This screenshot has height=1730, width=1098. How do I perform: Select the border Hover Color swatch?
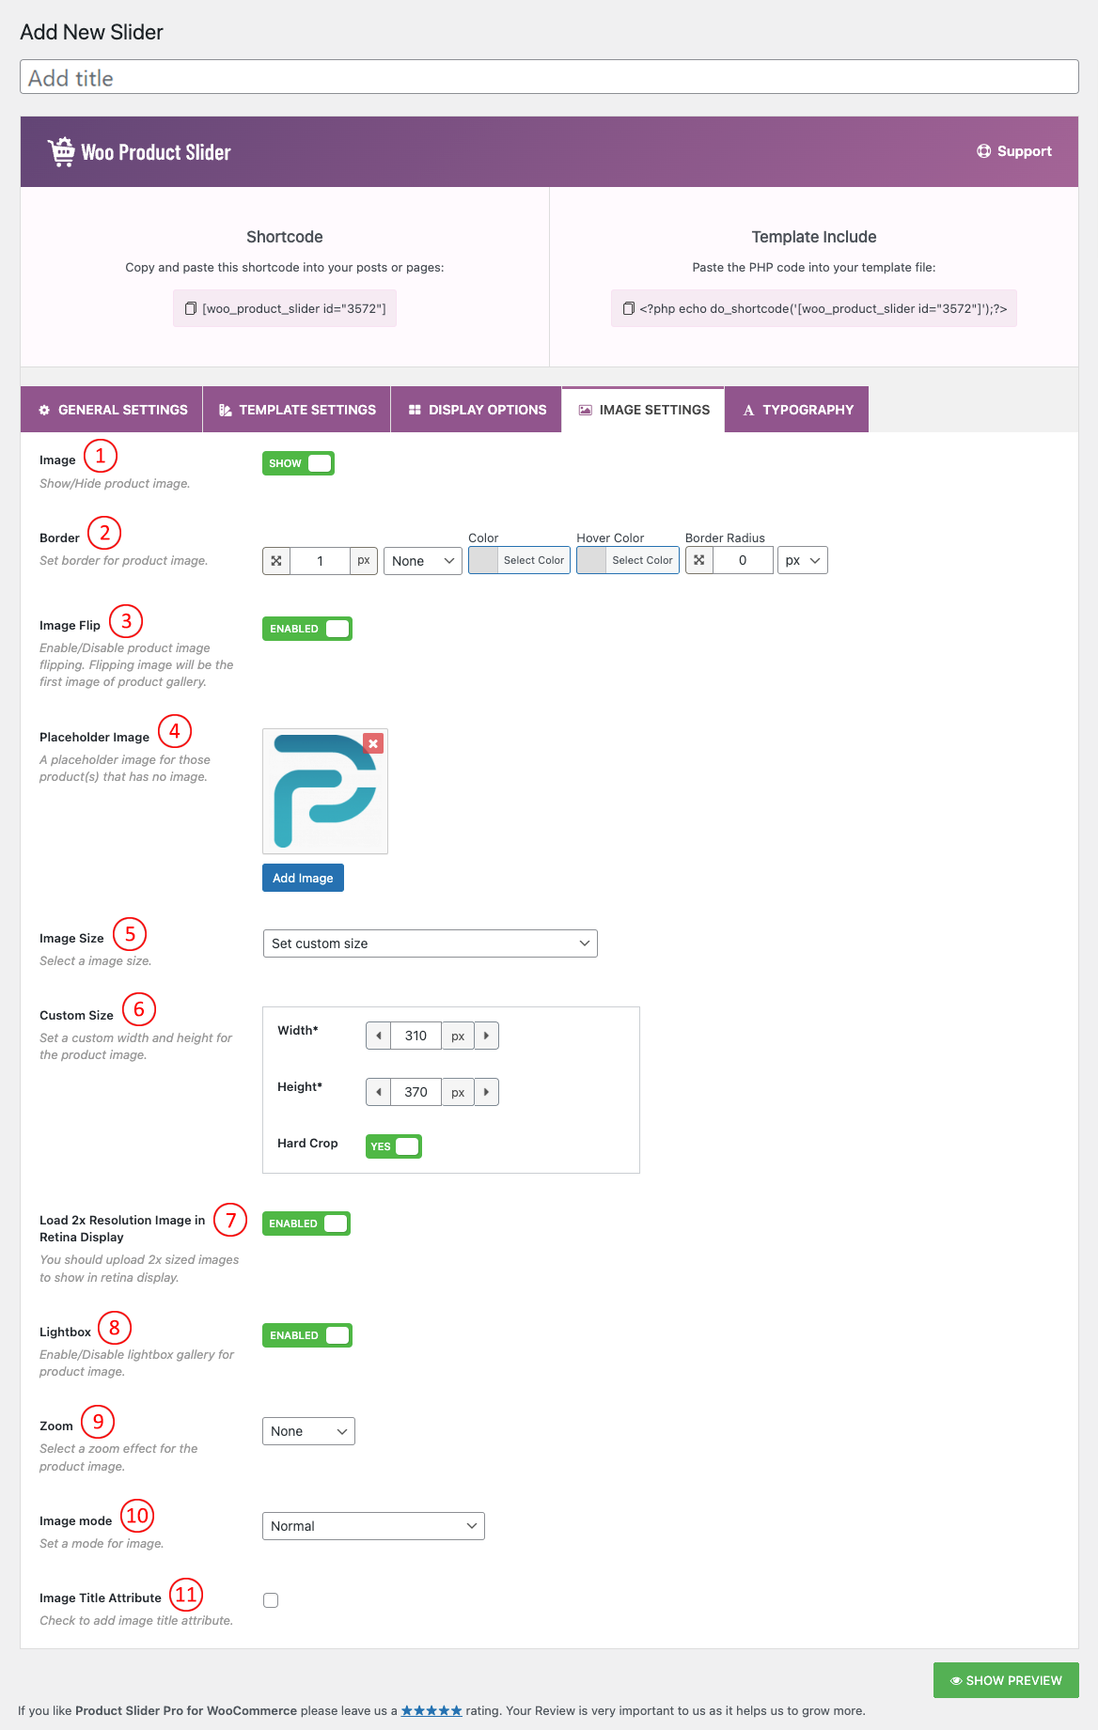pyautogui.click(x=592, y=560)
